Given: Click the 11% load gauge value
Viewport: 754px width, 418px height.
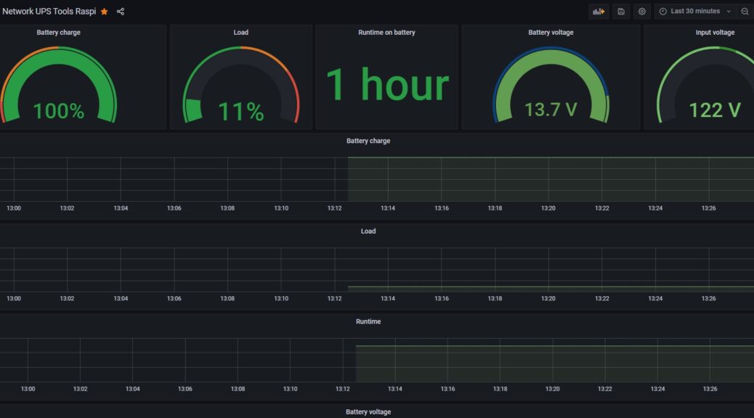Looking at the screenshot, I should pos(241,112).
